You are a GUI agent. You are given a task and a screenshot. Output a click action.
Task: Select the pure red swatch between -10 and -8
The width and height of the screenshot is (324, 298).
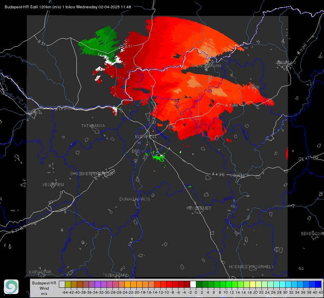point(169,284)
